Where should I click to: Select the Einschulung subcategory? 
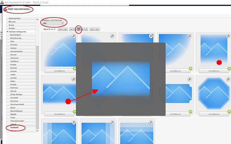click(x=21, y=38)
